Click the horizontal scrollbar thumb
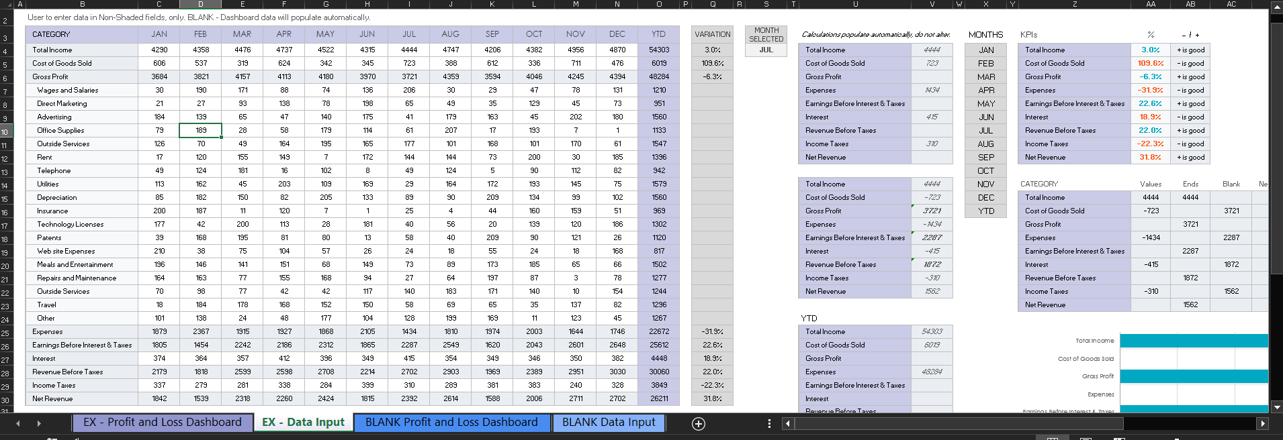Image resolution: width=1283 pixels, height=440 pixels. pos(959,423)
